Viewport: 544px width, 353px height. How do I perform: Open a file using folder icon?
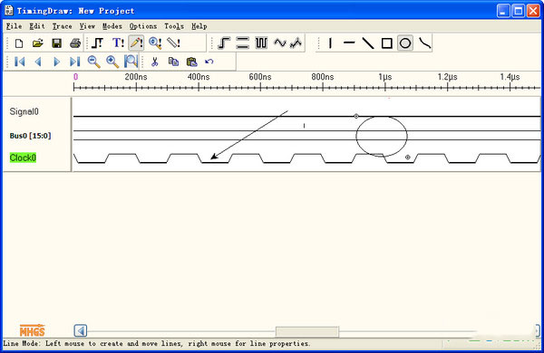coord(37,43)
